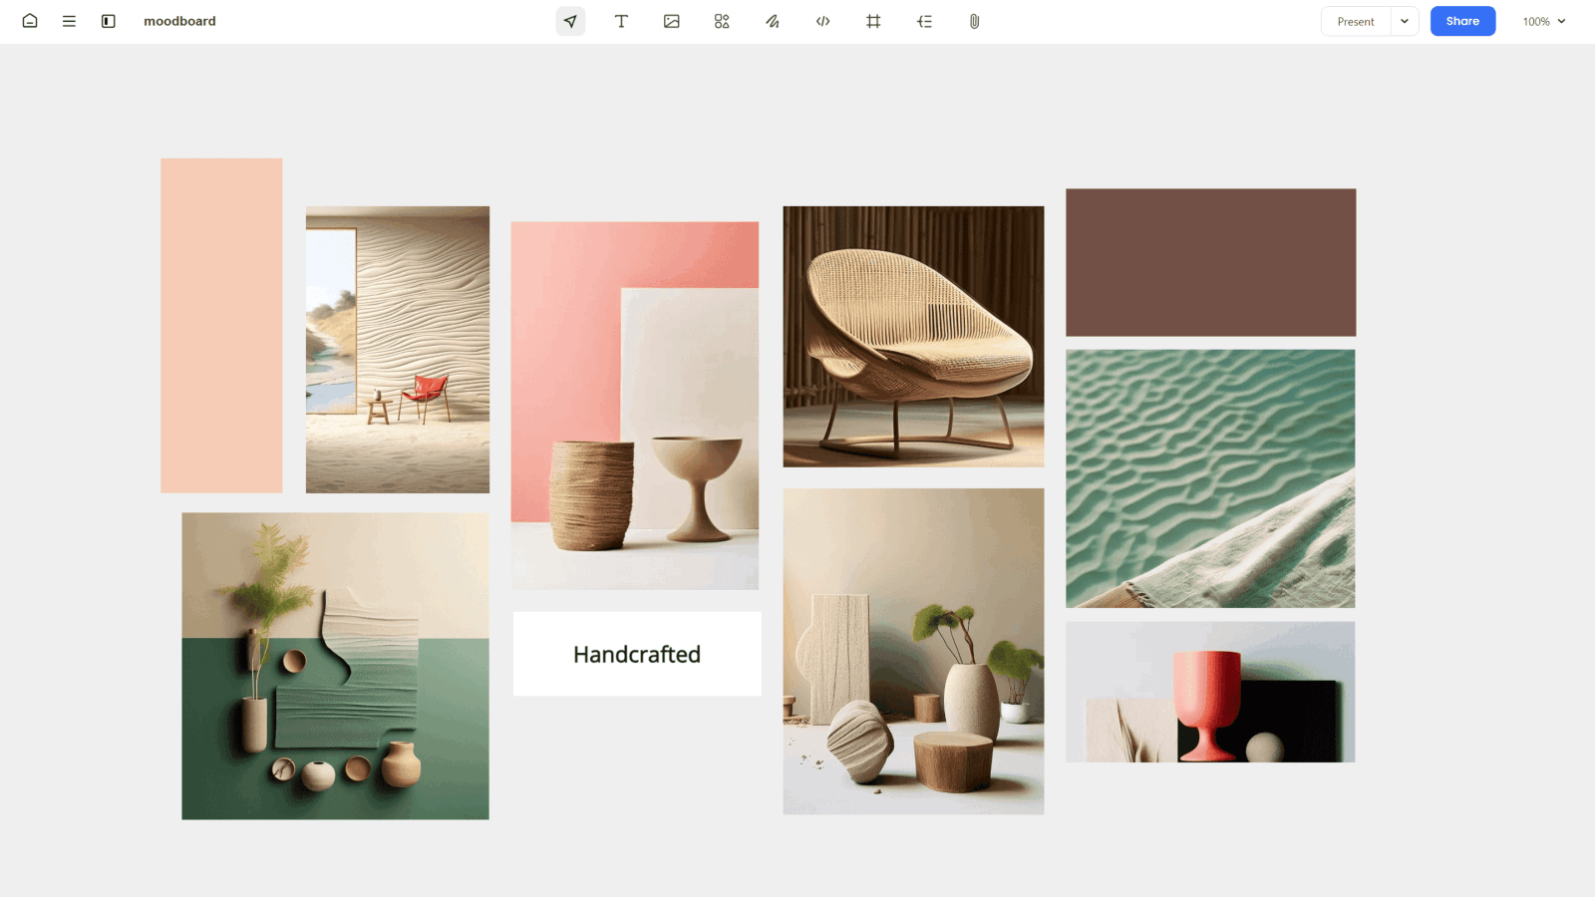Select the Text tool
The width and height of the screenshot is (1595, 897).
[621, 21]
